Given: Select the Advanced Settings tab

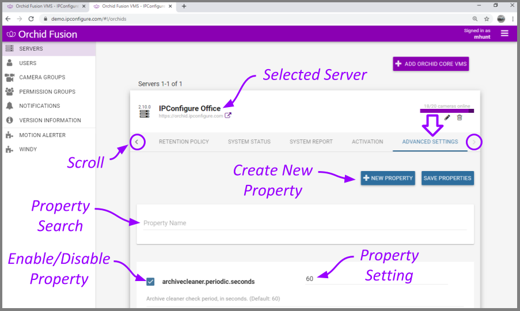Looking at the screenshot, I should [430, 142].
